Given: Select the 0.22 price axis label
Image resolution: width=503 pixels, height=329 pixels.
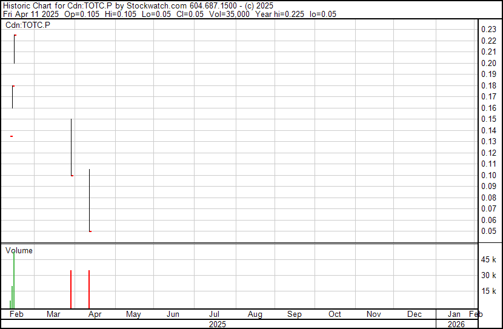Looking at the screenshot, I should click(488, 41).
